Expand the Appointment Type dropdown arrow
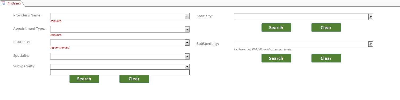This screenshot has height=100, width=400. point(187,29)
